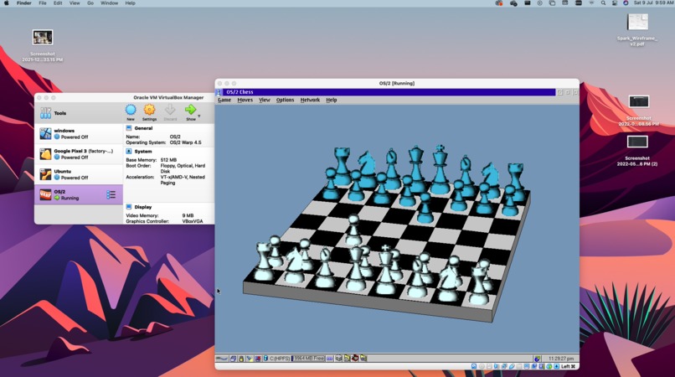
Task: Open the Network menu in OS/2 Chess
Action: click(310, 100)
